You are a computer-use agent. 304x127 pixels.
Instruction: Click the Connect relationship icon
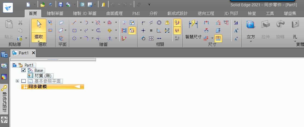144,23
